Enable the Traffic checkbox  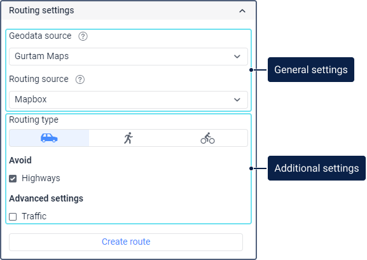13,217
